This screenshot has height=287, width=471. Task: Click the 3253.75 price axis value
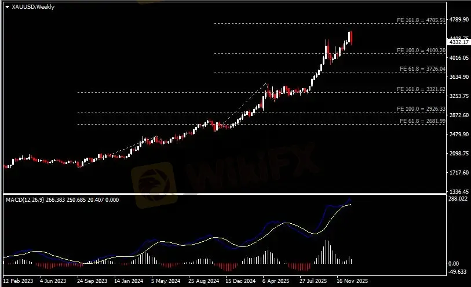[x=459, y=96]
